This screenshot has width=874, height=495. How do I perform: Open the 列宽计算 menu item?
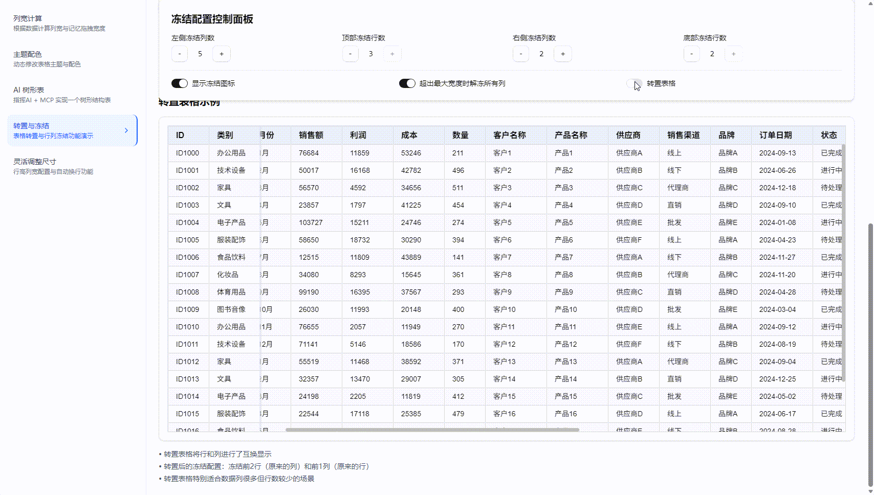click(x=72, y=23)
